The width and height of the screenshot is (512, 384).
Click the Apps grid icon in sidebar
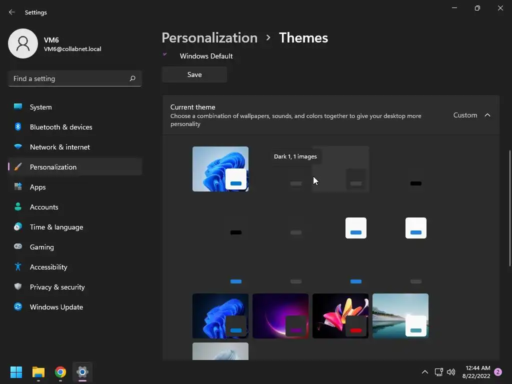(x=18, y=187)
